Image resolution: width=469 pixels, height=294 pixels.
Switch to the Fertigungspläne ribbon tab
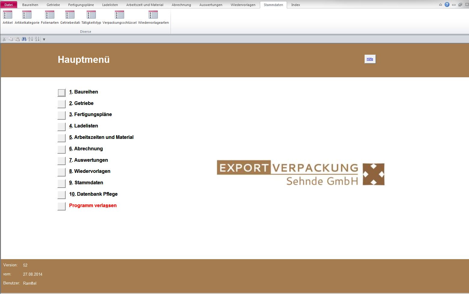[81, 5]
